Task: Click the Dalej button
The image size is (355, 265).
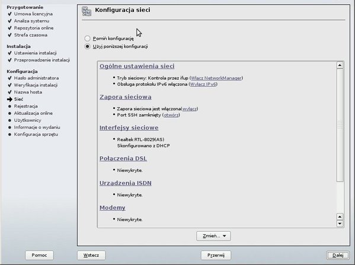Action: (338, 256)
